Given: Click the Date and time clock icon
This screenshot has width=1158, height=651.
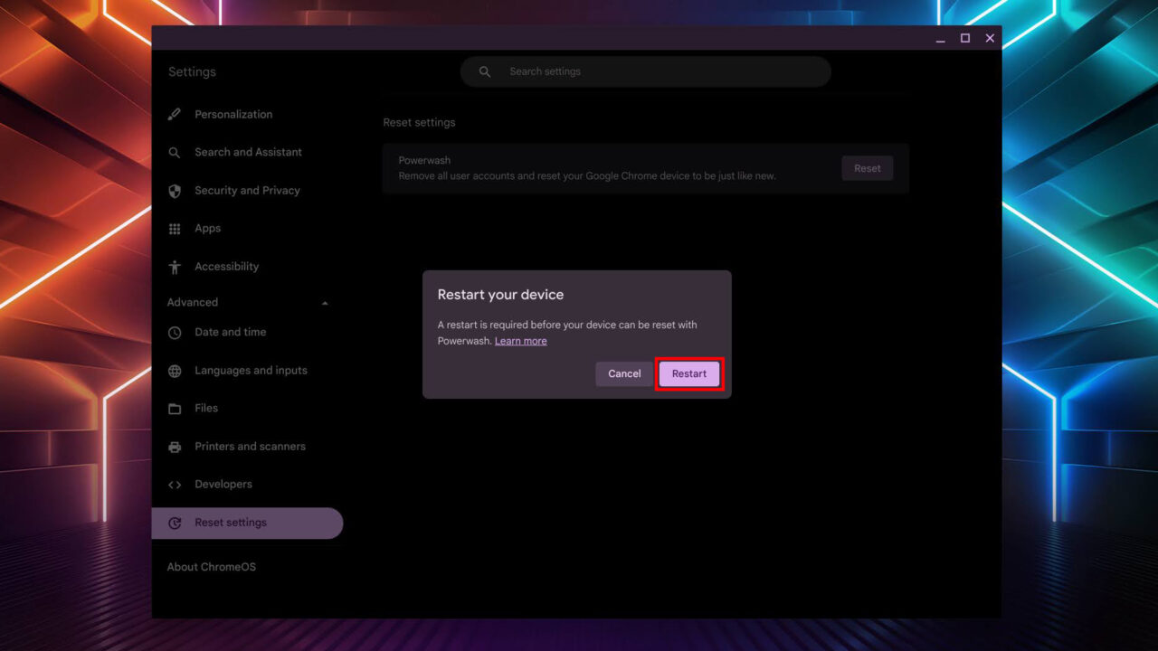Looking at the screenshot, I should click(x=175, y=332).
